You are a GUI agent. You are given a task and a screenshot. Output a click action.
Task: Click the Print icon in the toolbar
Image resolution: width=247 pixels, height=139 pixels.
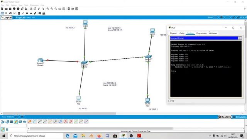pos(14,9)
